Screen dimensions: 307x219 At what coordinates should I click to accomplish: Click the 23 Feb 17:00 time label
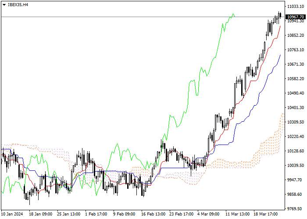point(182,214)
